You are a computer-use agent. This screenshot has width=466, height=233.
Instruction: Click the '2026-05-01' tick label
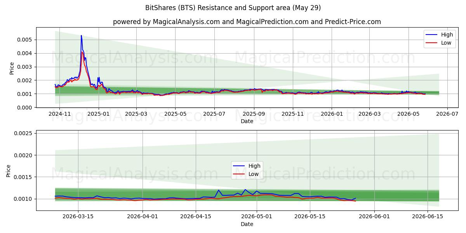click(257, 217)
